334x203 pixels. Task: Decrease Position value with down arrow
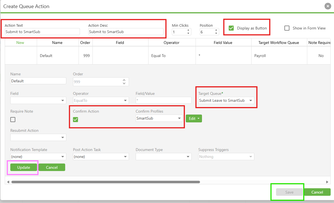tap(216, 33)
